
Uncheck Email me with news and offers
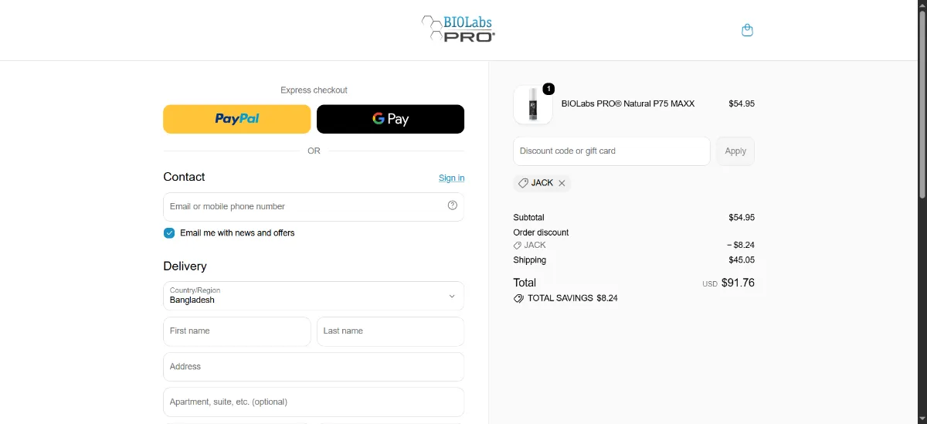[169, 232]
